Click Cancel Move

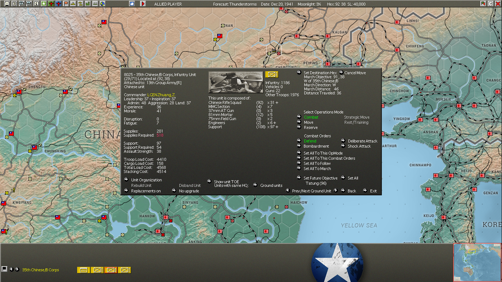pos(355,73)
